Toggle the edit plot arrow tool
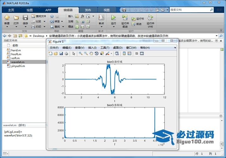The width and height of the screenshot is (226, 158). pyautogui.click(x=74, y=54)
